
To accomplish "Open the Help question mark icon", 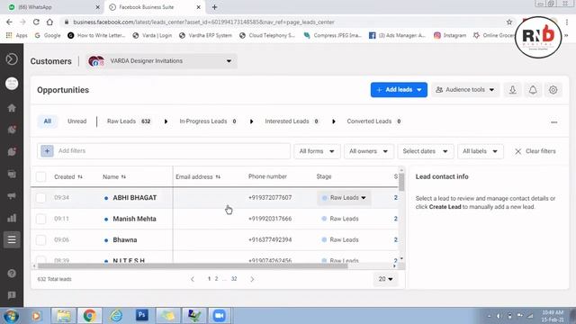I will [x=12, y=274].
